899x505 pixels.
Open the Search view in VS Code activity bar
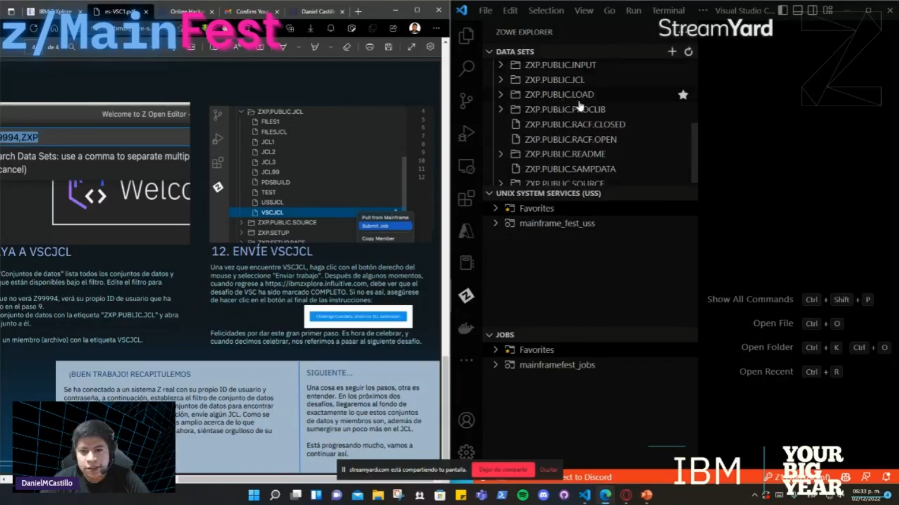(466, 68)
